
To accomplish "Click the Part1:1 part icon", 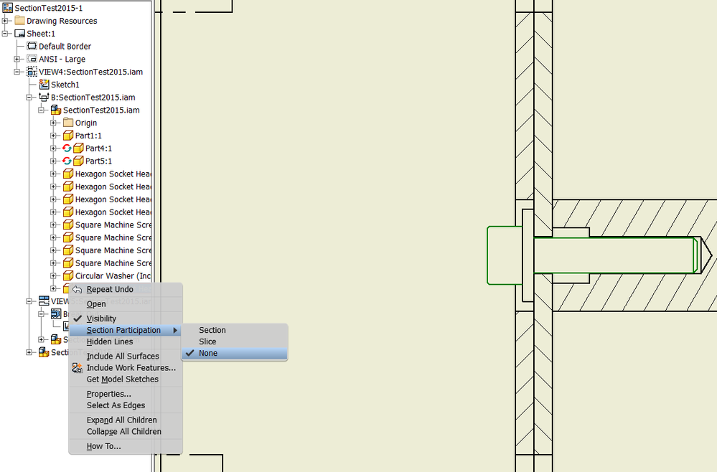I will coord(67,135).
